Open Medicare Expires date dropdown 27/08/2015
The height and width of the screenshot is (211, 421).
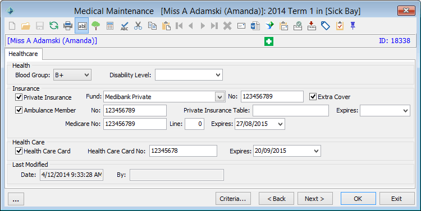click(x=280, y=124)
